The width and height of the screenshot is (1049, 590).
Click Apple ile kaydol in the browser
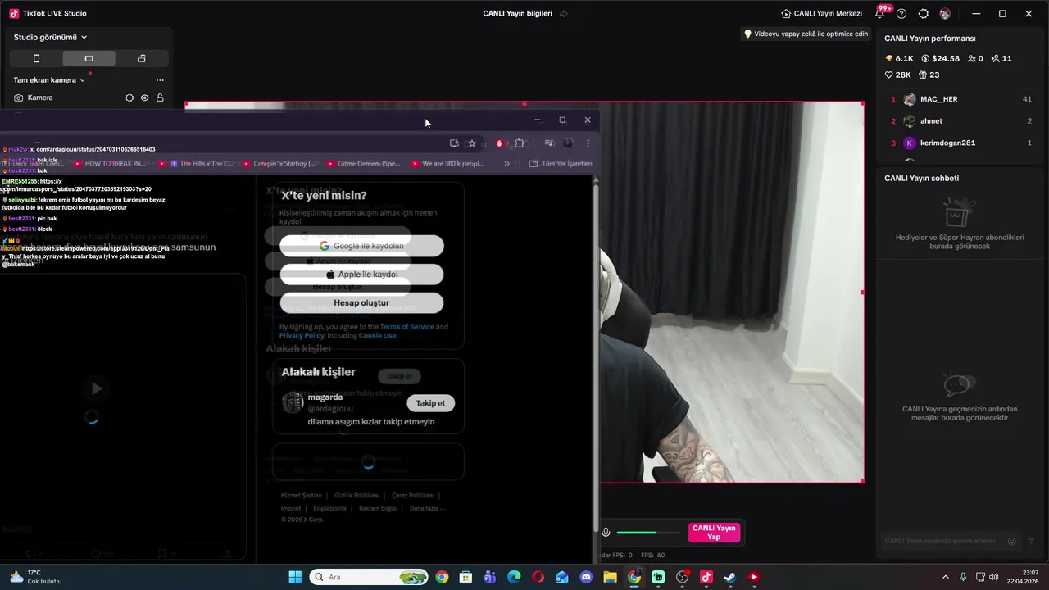[x=361, y=275]
